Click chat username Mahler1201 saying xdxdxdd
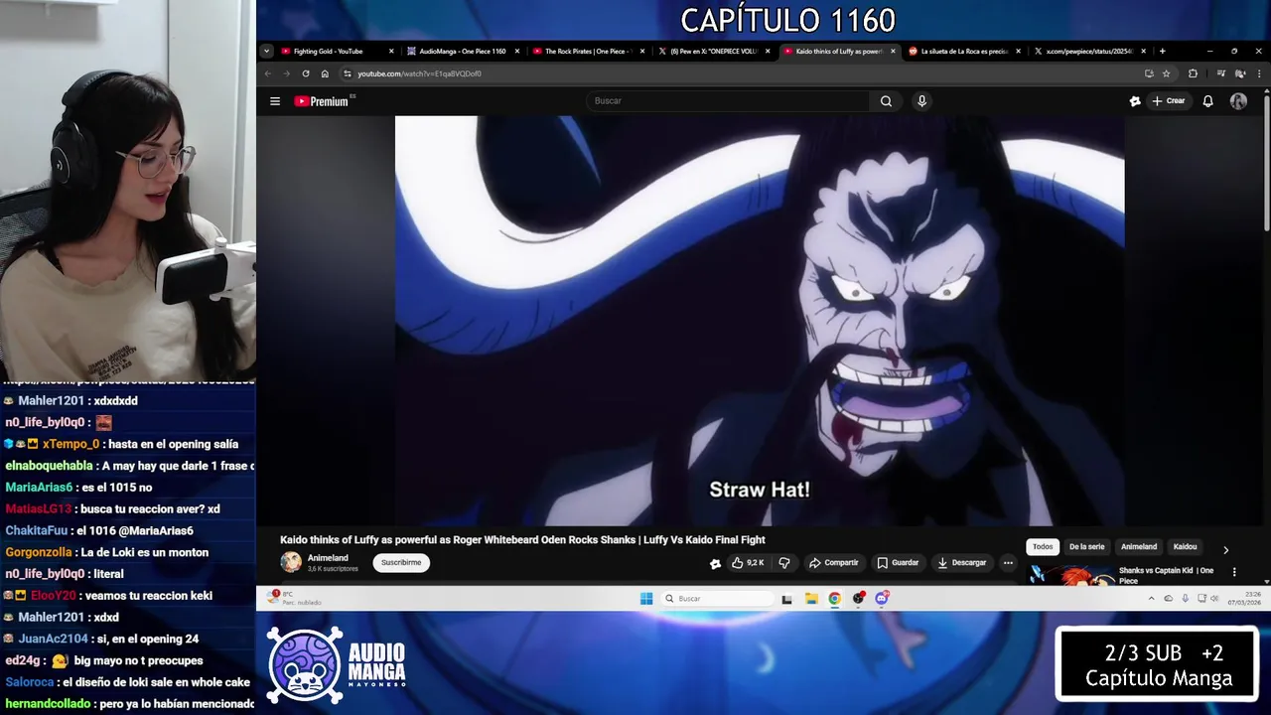The width and height of the screenshot is (1271, 715). click(x=51, y=400)
